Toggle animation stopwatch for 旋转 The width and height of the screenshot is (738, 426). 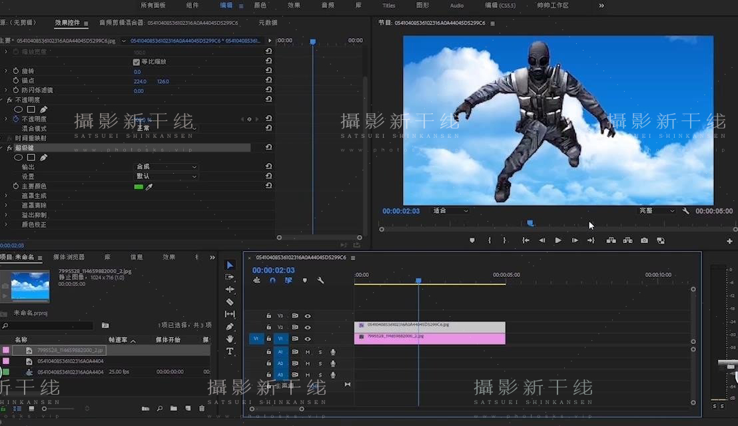(15, 71)
